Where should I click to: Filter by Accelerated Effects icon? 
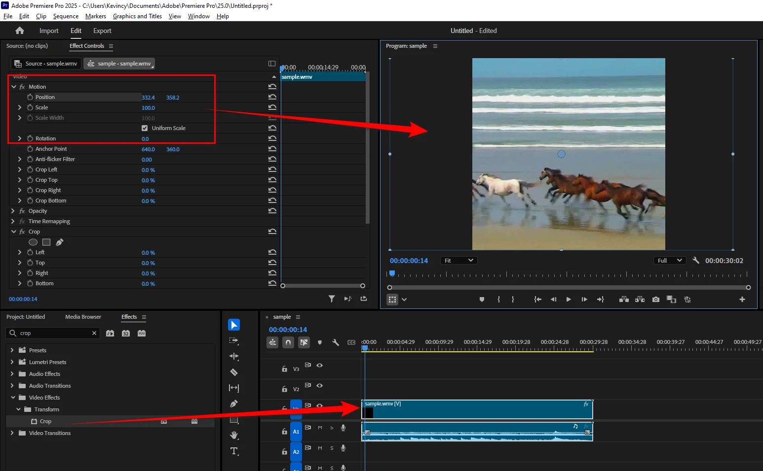click(x=110, y=334)
